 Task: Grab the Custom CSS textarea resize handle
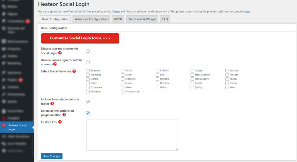[177, 149]
